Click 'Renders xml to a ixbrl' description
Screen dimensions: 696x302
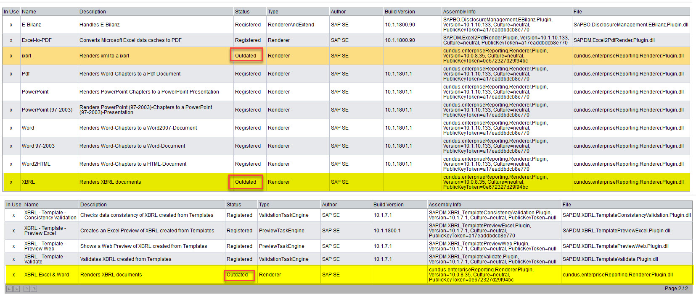click(104, 56)
